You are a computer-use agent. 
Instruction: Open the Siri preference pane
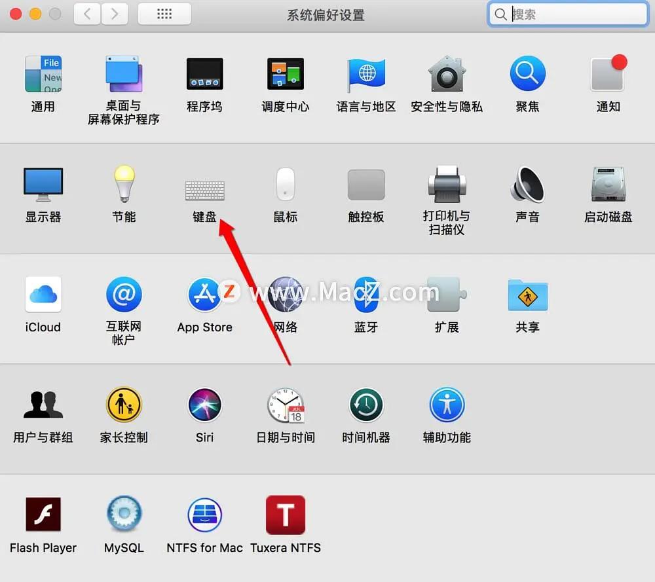[204, 404]
